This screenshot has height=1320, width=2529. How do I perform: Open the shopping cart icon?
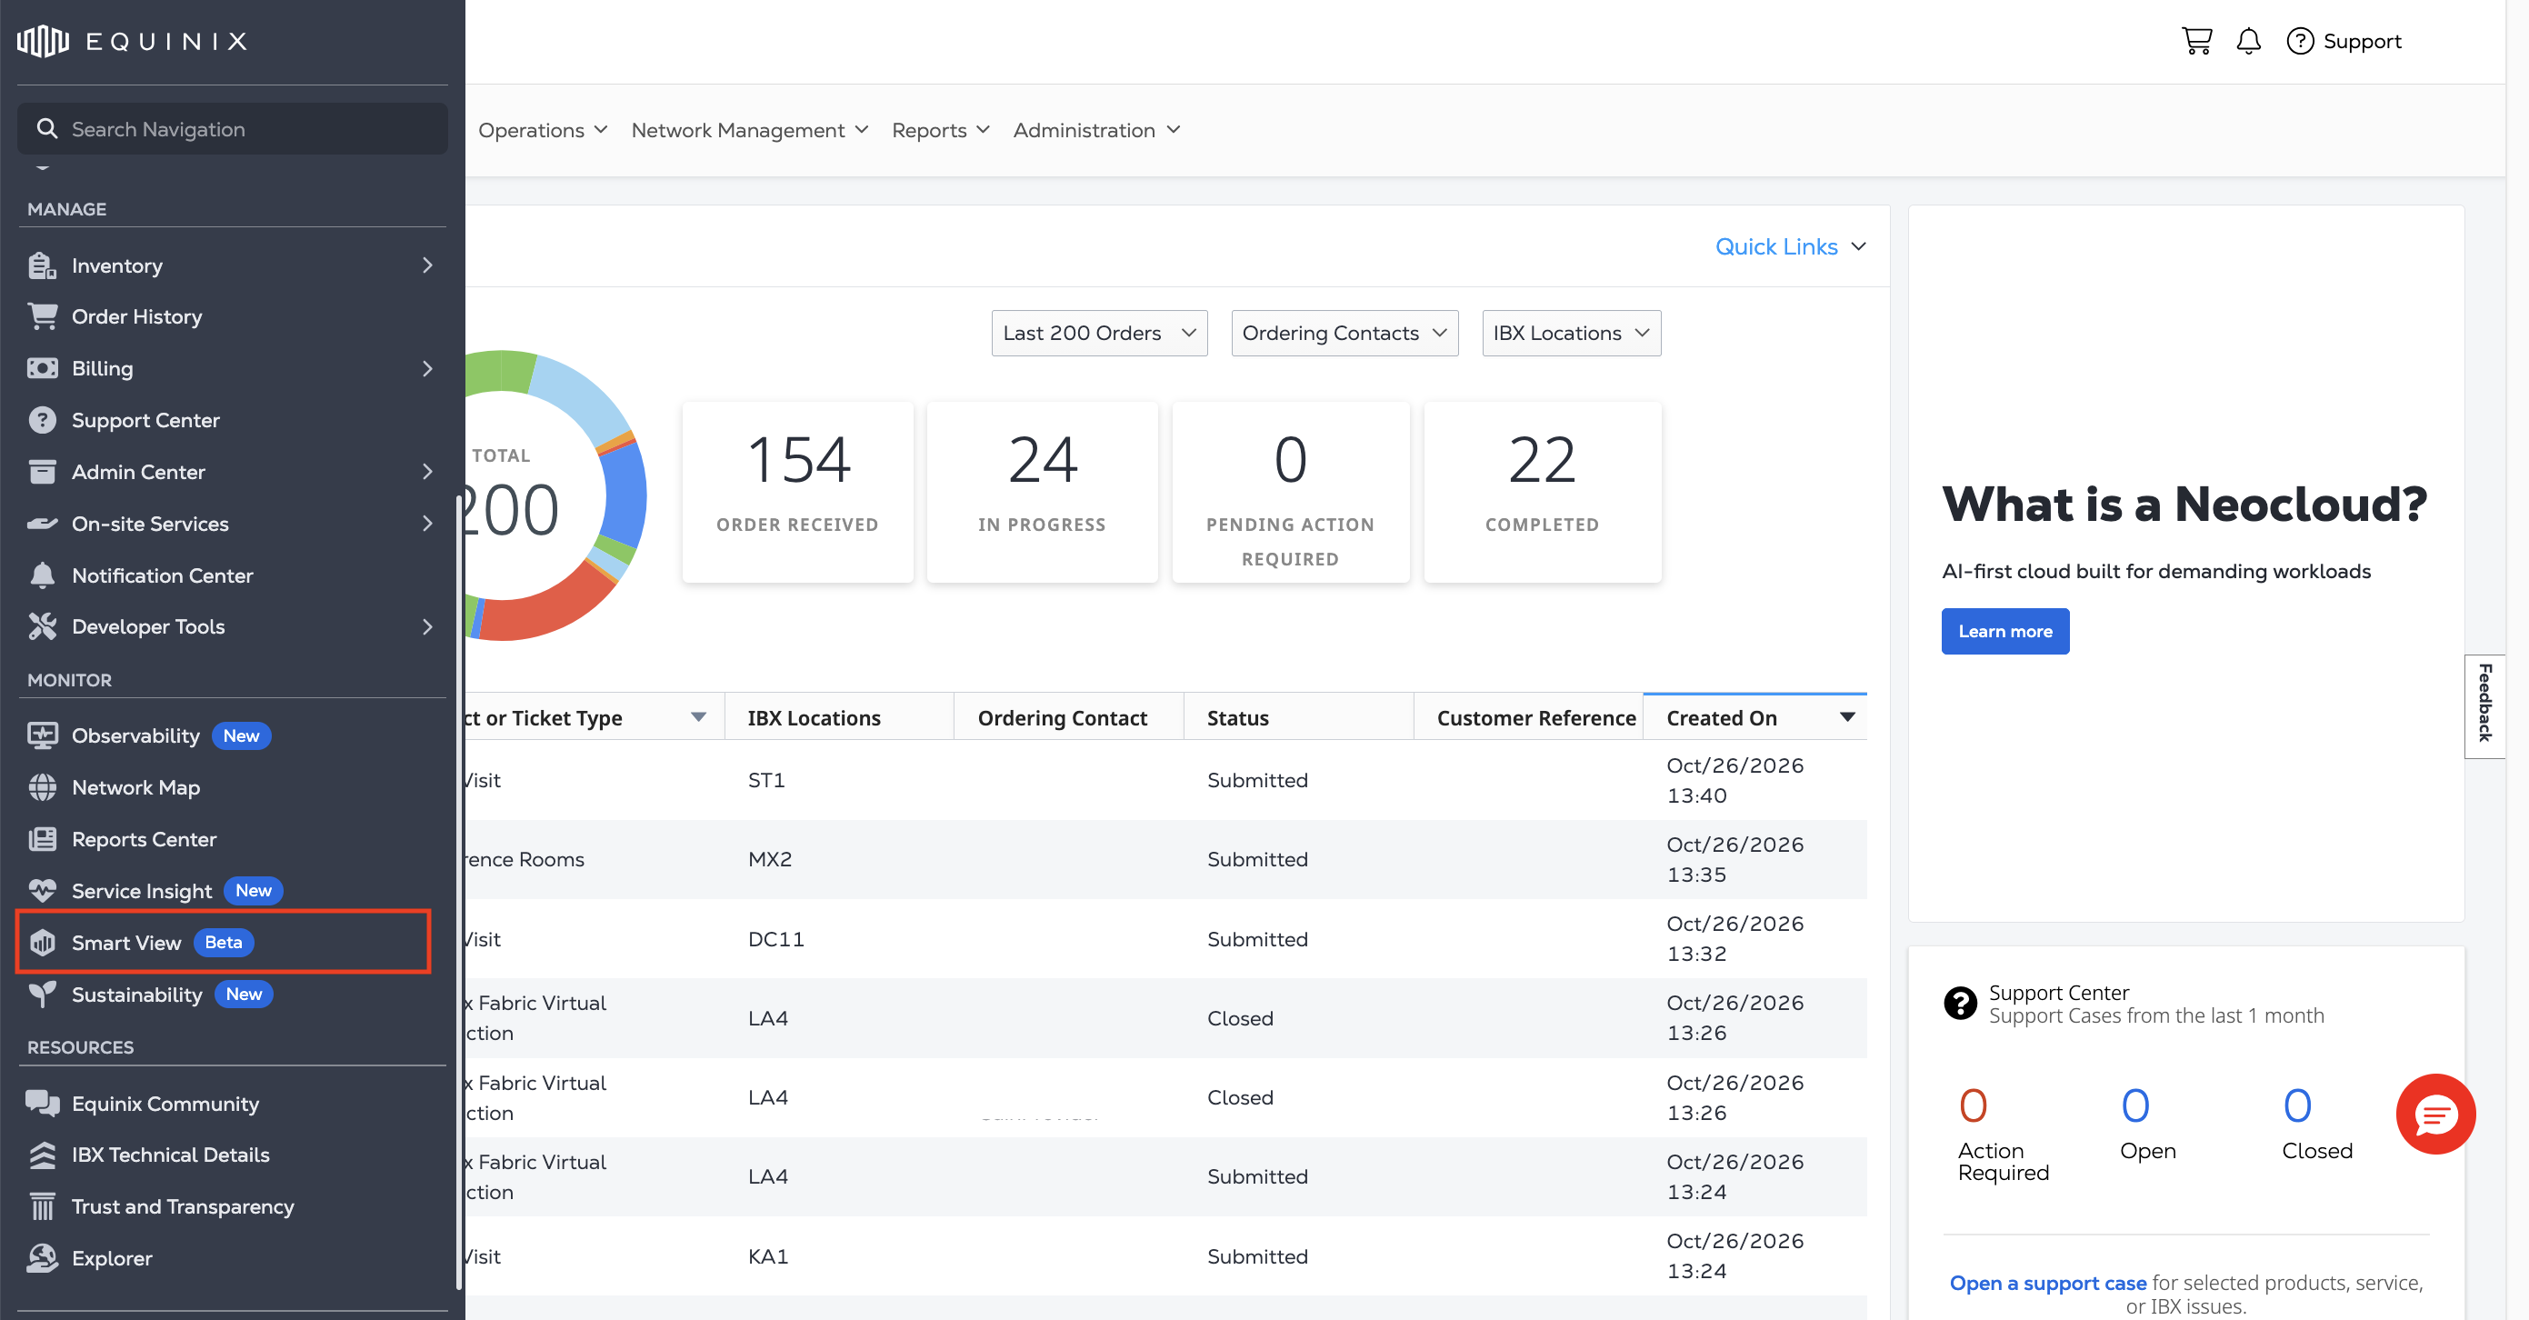pyautogui.click(x=2196, y=41)
